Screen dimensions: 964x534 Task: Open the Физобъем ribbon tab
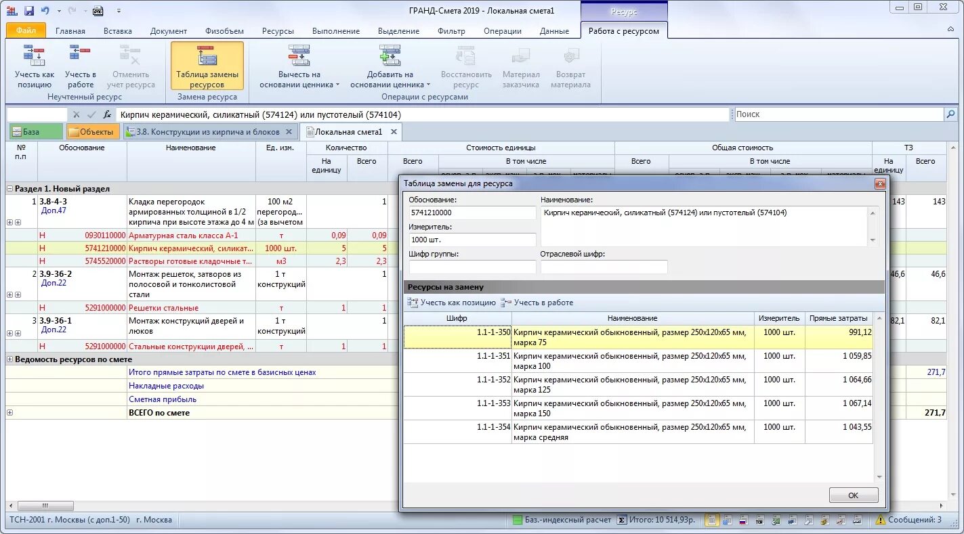click(x=224, y=31)
